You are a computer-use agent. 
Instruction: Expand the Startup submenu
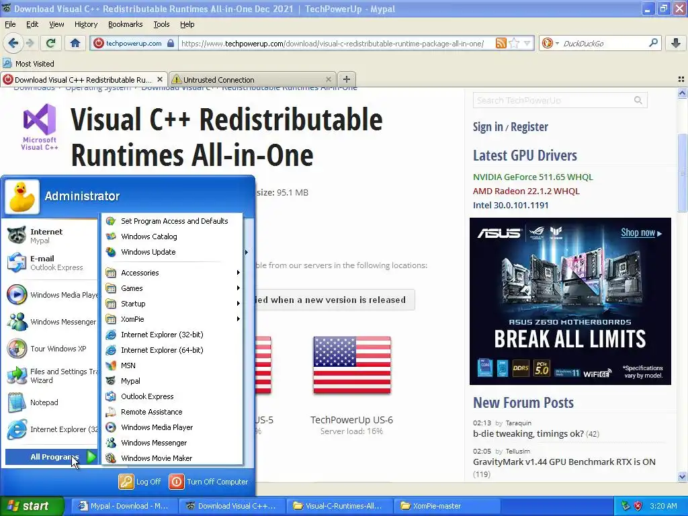coord(172,304)
